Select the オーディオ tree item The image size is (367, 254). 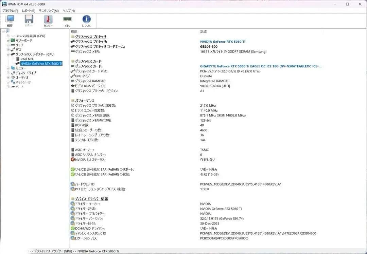point(22,78)
